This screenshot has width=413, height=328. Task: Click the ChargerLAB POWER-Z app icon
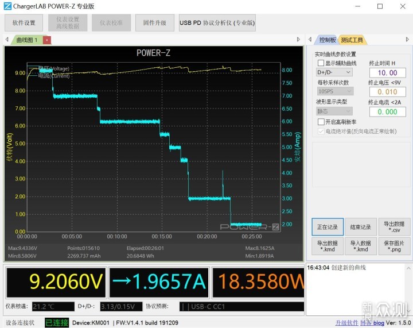[x=7, y=6]
